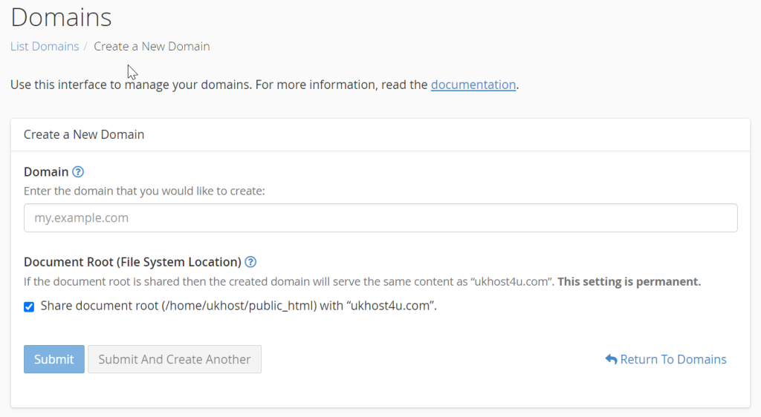Viewport: 761px width, 417px height.
Task: Click Submit And Create Another
Action: (x=175, y=359)
